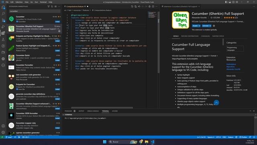Screen dimensions: 257x145
Task: Open the Selection menu
Action: (19, 2)
